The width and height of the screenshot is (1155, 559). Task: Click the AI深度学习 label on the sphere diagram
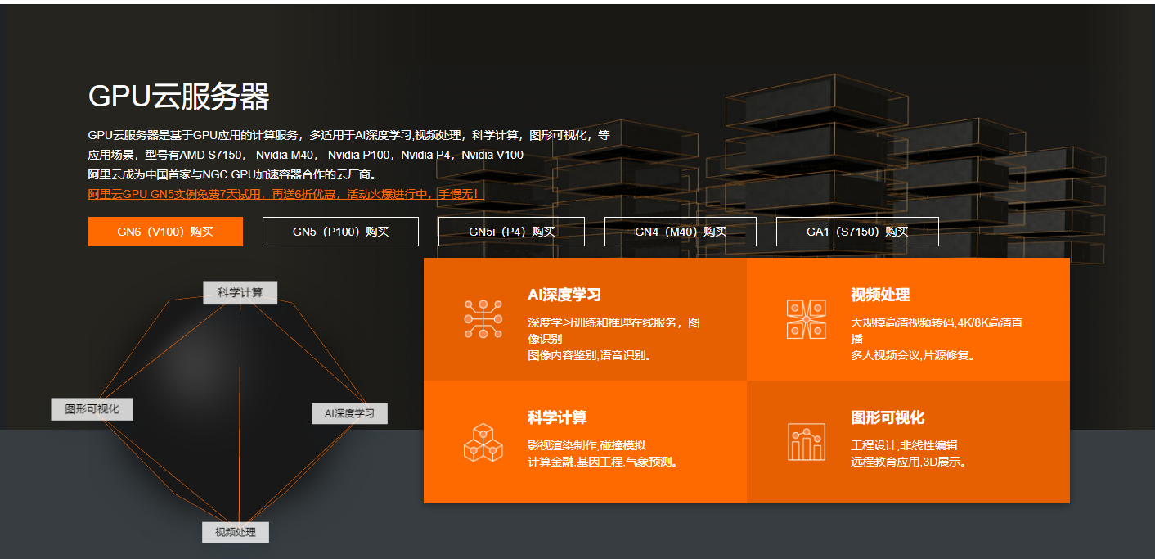coord(349,413)
